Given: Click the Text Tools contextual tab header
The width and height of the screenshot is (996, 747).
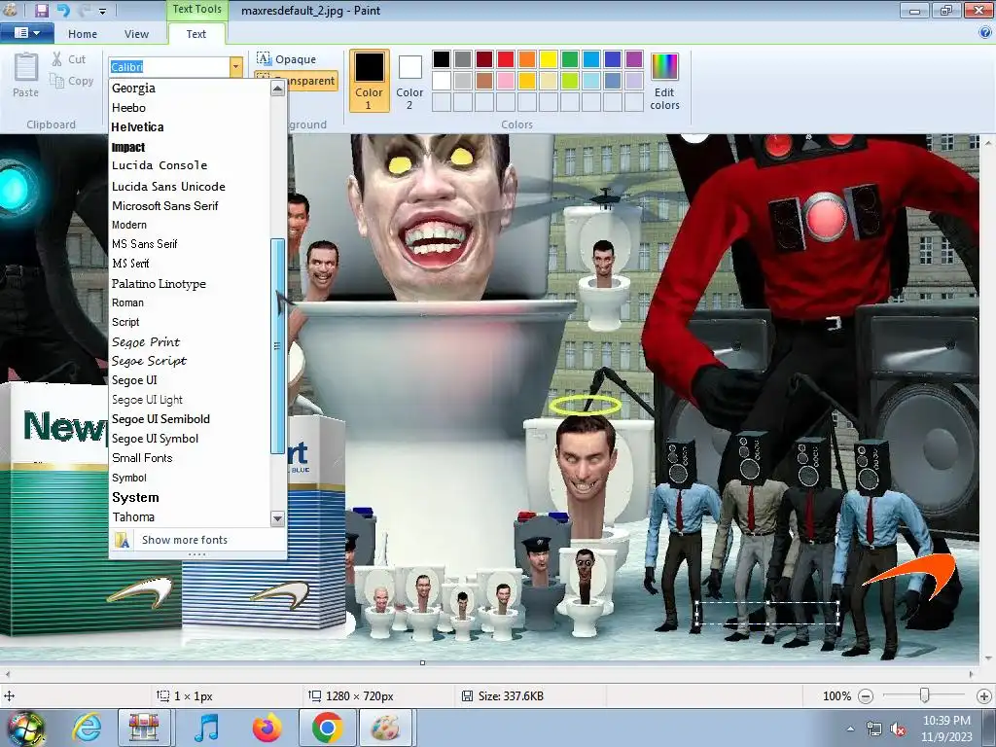Looking at the screenshot, I should (196, 10).
